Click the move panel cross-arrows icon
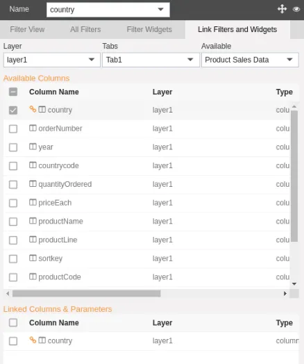Screen dimensions: 304x364 point(282,9)
